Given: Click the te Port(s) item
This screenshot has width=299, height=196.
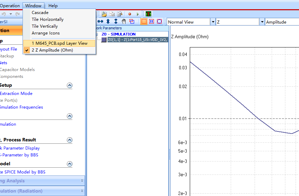Looking at the screenshot, I should click(x=9, y=100).
